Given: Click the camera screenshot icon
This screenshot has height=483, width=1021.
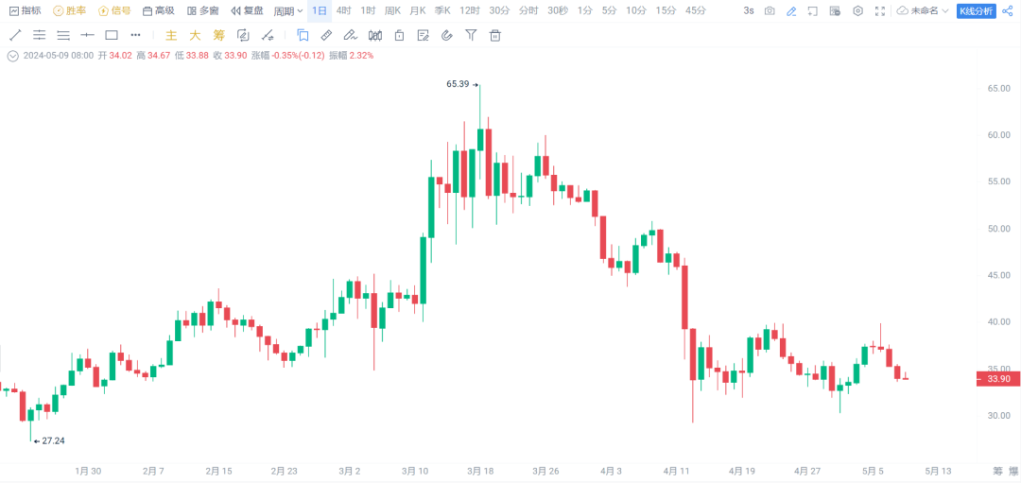Looking at the screenshot, I should click(x=770, y=11).
